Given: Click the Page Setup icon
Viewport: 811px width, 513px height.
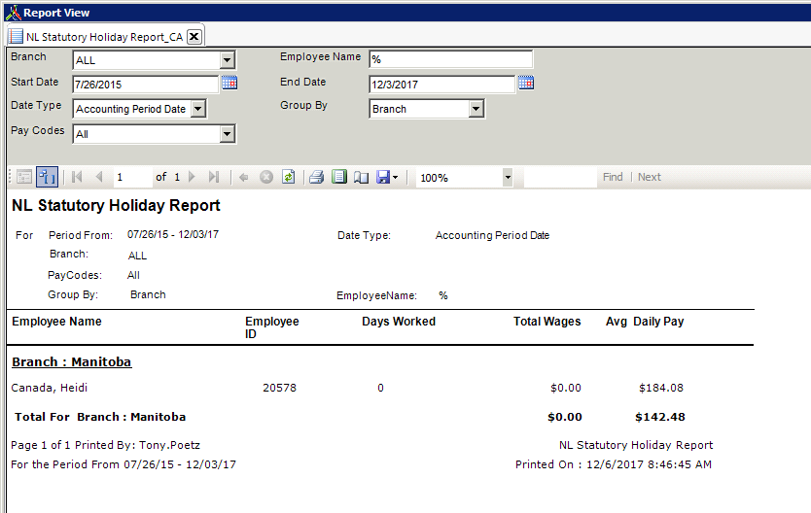Looking at the screenshot, I should click(361, 177).
